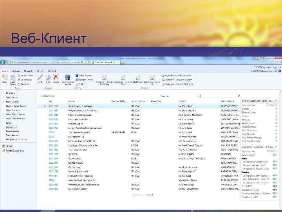Image resolution: width=282 pixels, height=212 pixels.
Task: Click the Sales Invoice ribbon item
Action: [26, 75]
